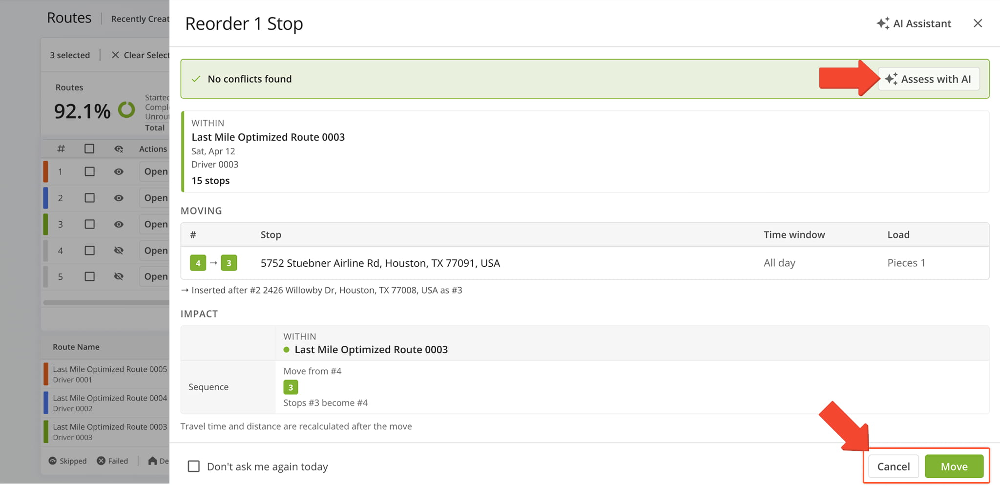Open route in row 5
This screenshot has width=1000, height=486.
pyautogui.click(x=155, y=276)
